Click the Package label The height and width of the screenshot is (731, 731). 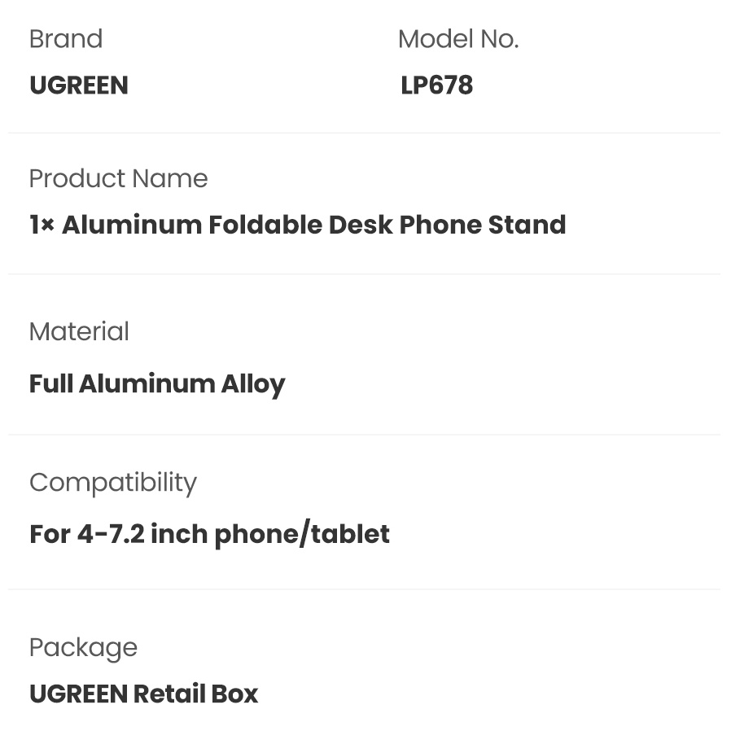(x=83, y=647)
